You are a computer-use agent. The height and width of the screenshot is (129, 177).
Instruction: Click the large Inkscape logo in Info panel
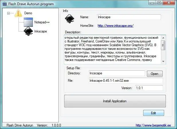tap(70, 19)
